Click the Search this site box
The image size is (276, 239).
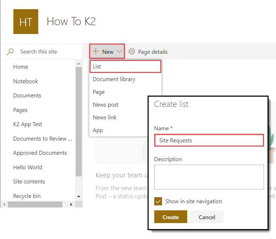(41, 52)
